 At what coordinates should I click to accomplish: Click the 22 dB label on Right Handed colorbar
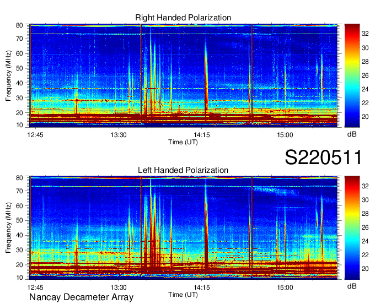click(x=365, y=103)
